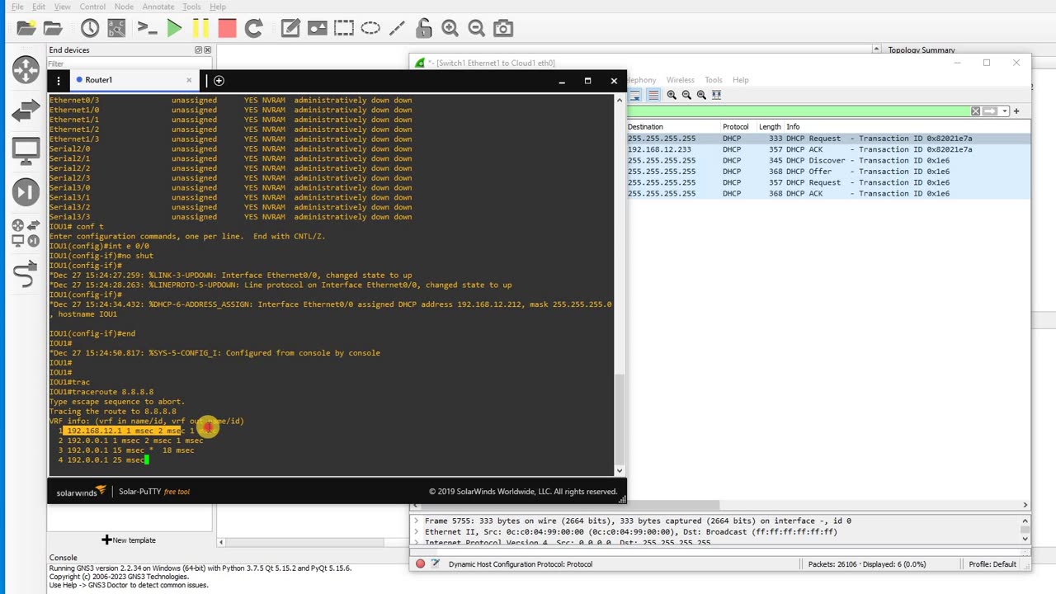This screenshot has height=594, width=1056.
Task: Close the Router1 session tab
Action: pos(189,80)
